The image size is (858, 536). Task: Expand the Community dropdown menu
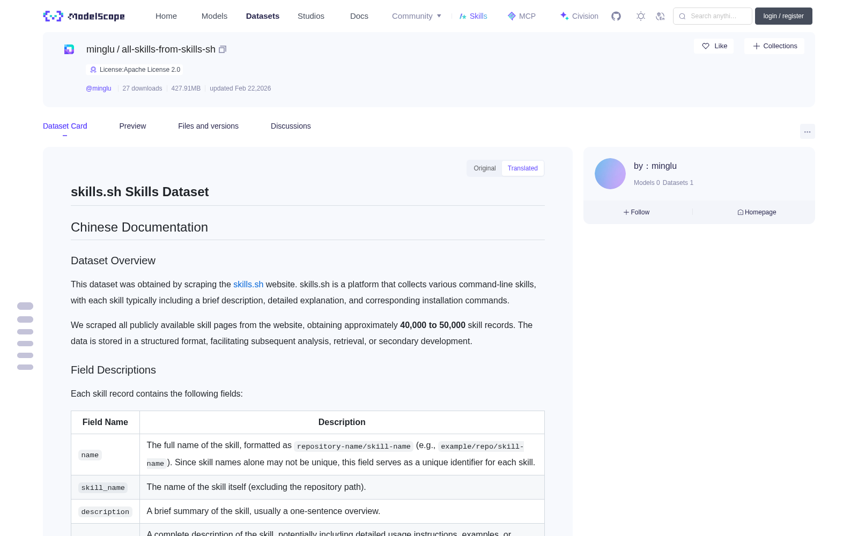click(x=417, y=16)
